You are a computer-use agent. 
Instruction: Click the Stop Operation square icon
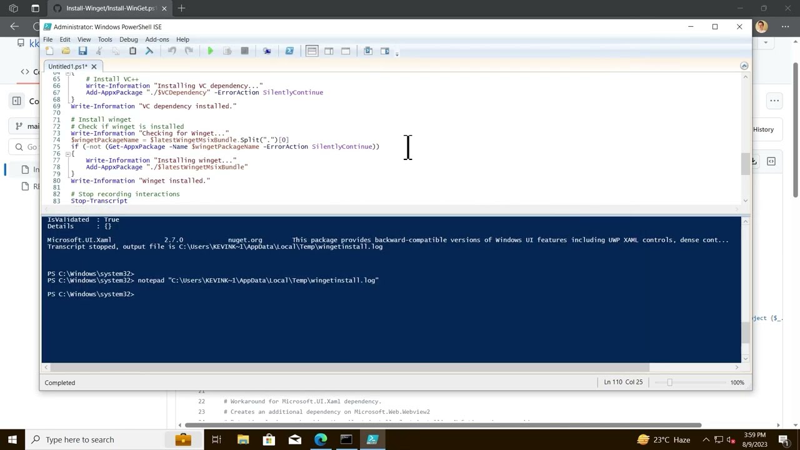point(244,51)
